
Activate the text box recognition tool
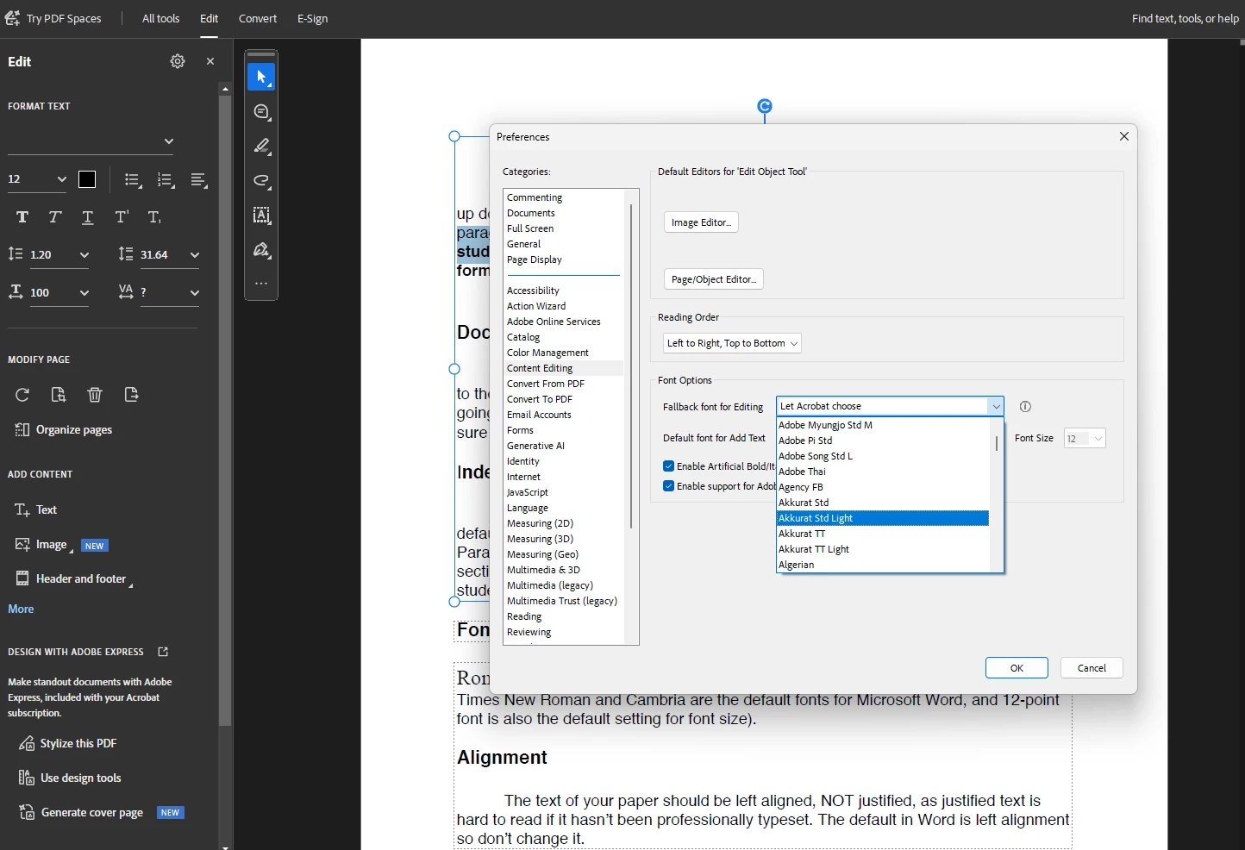point(261,216)
